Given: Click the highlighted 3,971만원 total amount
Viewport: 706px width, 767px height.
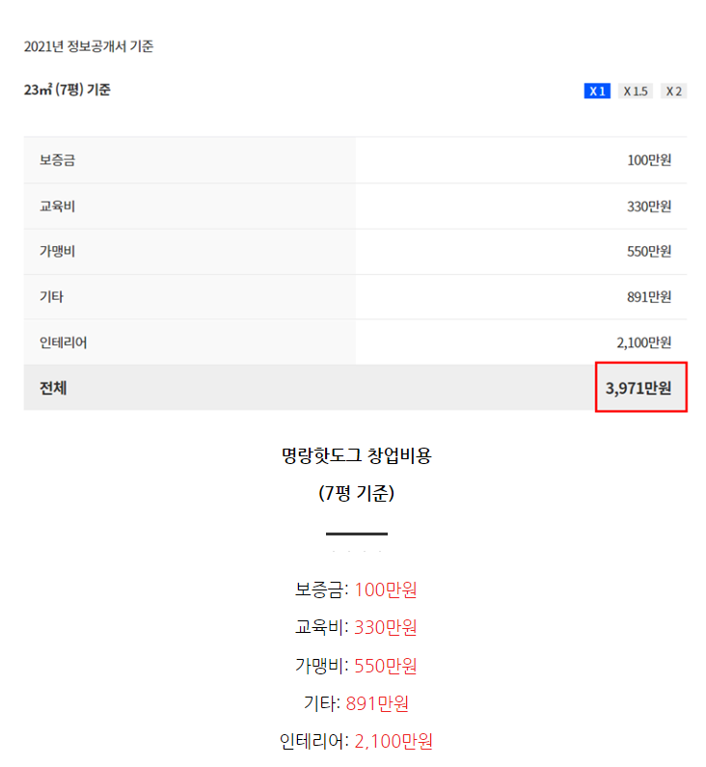Looking at the screenshot, I should [x=639, y=388].
